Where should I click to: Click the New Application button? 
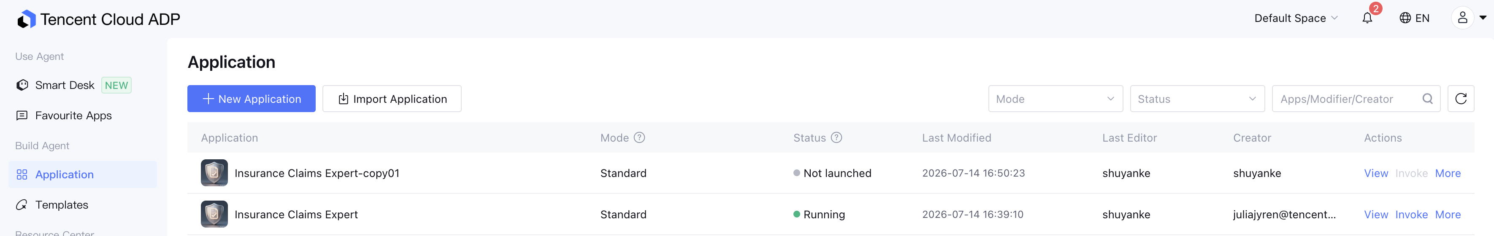point(251,99)
